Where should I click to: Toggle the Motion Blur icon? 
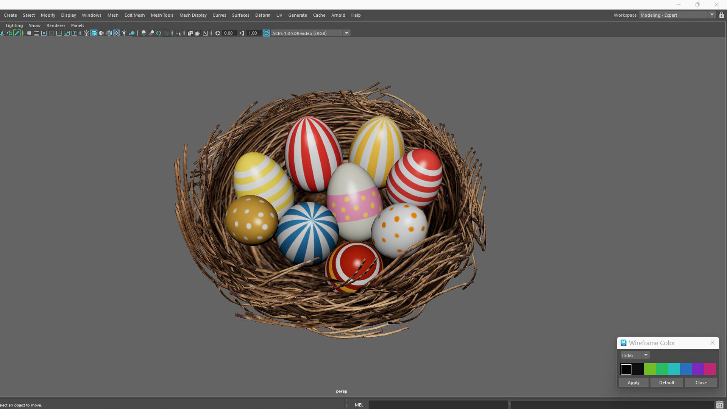(x=151, y=33)
